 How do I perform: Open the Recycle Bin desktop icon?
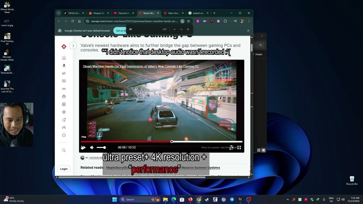pos(352,180)
